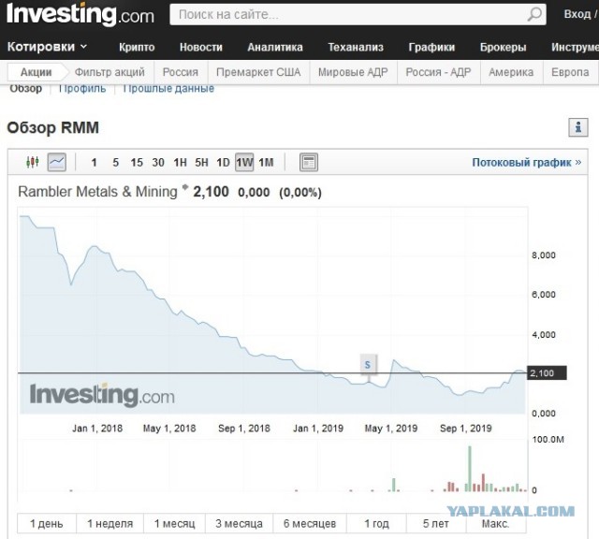
Task: Open the Прошлые данные link
Action: tap(168, 89)
